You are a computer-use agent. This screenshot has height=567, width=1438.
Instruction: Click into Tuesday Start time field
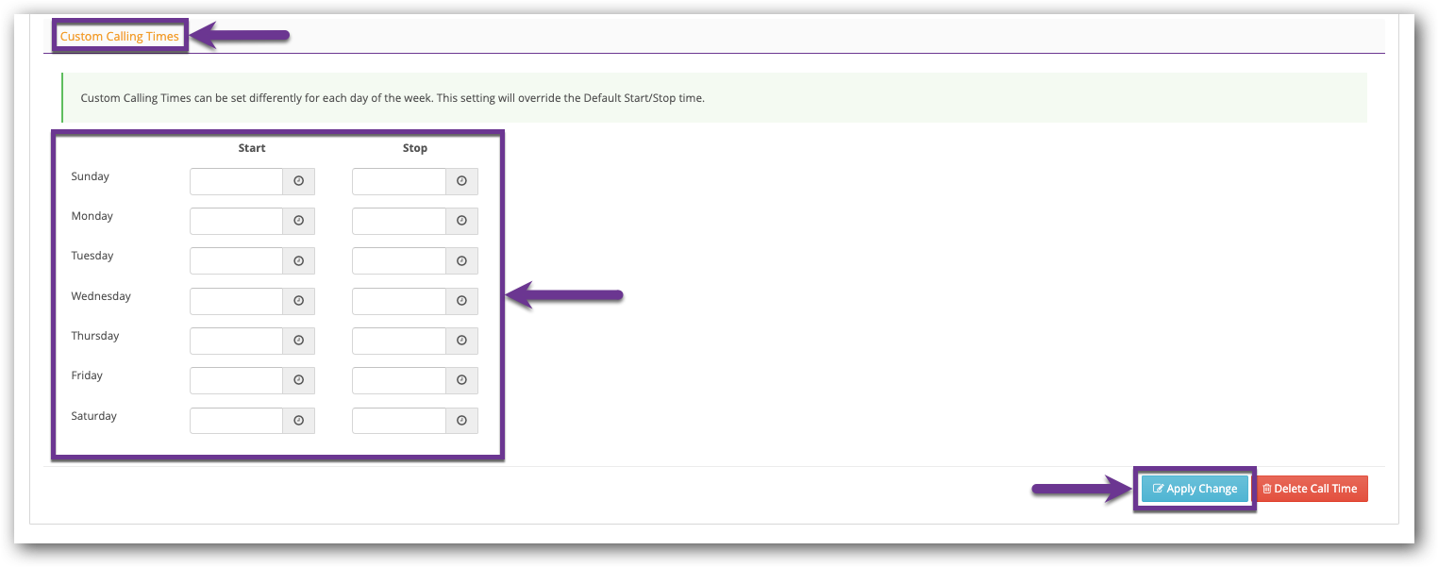point(237,261)
